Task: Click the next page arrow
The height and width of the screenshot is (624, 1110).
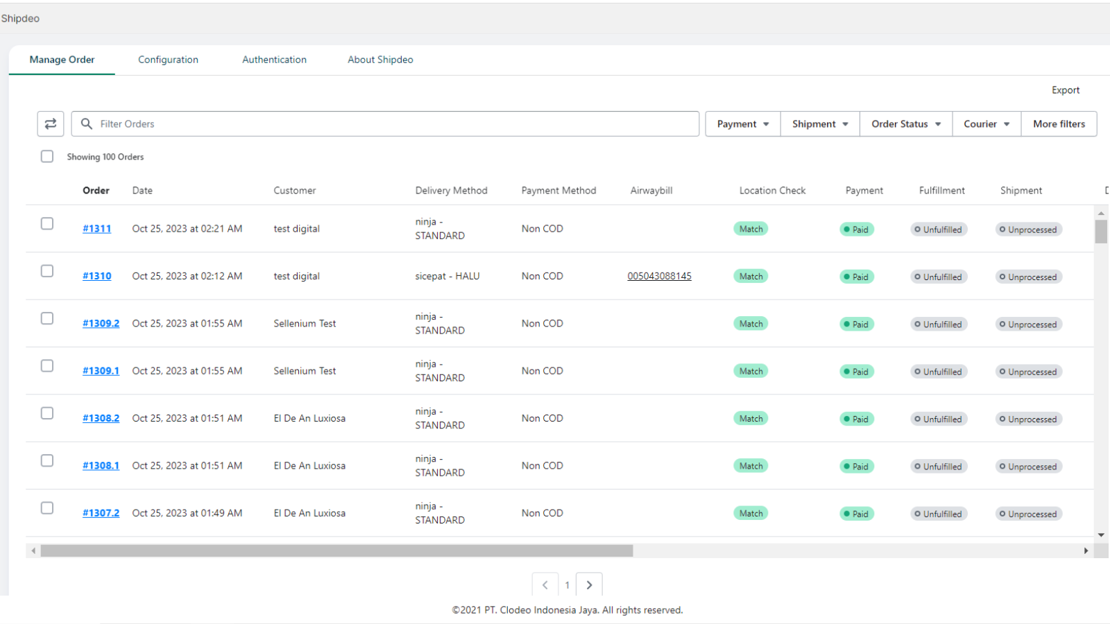Action: [589, 584]
